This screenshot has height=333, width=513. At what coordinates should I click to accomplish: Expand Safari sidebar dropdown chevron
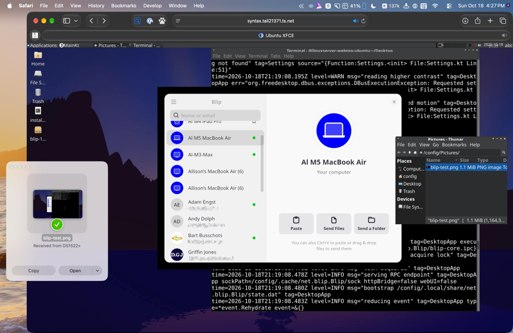(76, 21)
